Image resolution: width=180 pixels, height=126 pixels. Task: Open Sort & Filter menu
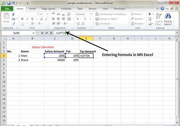[159, 19]
